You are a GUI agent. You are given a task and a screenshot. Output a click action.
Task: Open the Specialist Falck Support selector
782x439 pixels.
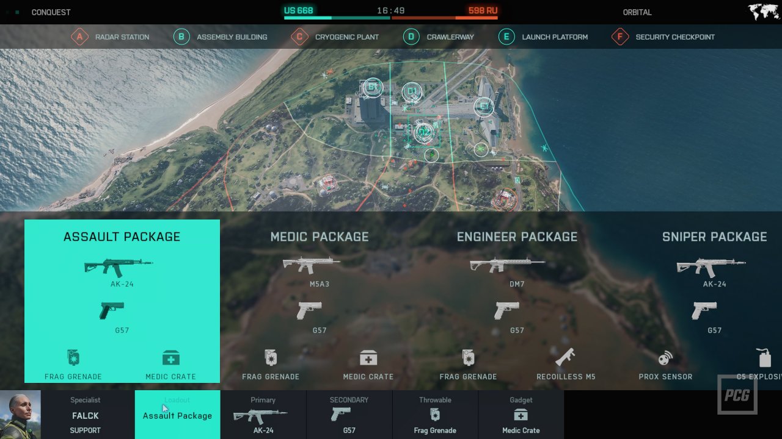(85, 415)
